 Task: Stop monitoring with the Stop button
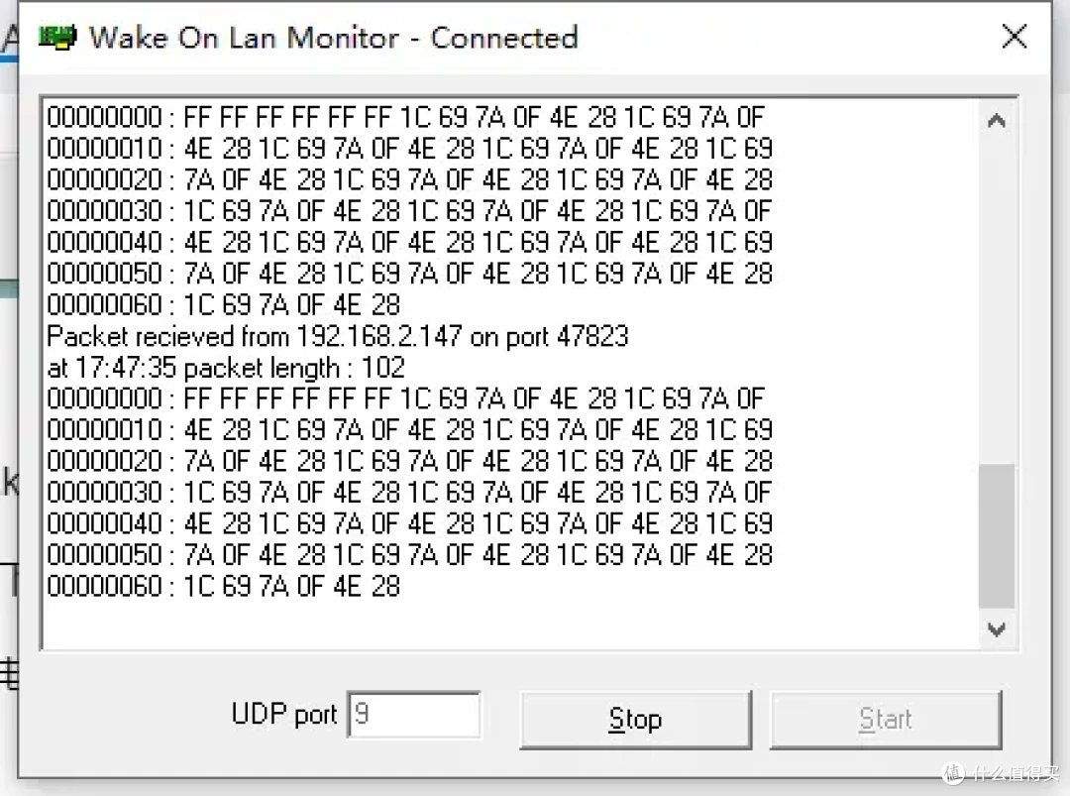click(x=635, y=720)
